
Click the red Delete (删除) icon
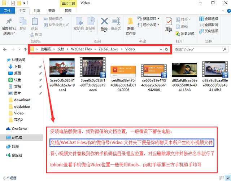[x=104, y=22]
